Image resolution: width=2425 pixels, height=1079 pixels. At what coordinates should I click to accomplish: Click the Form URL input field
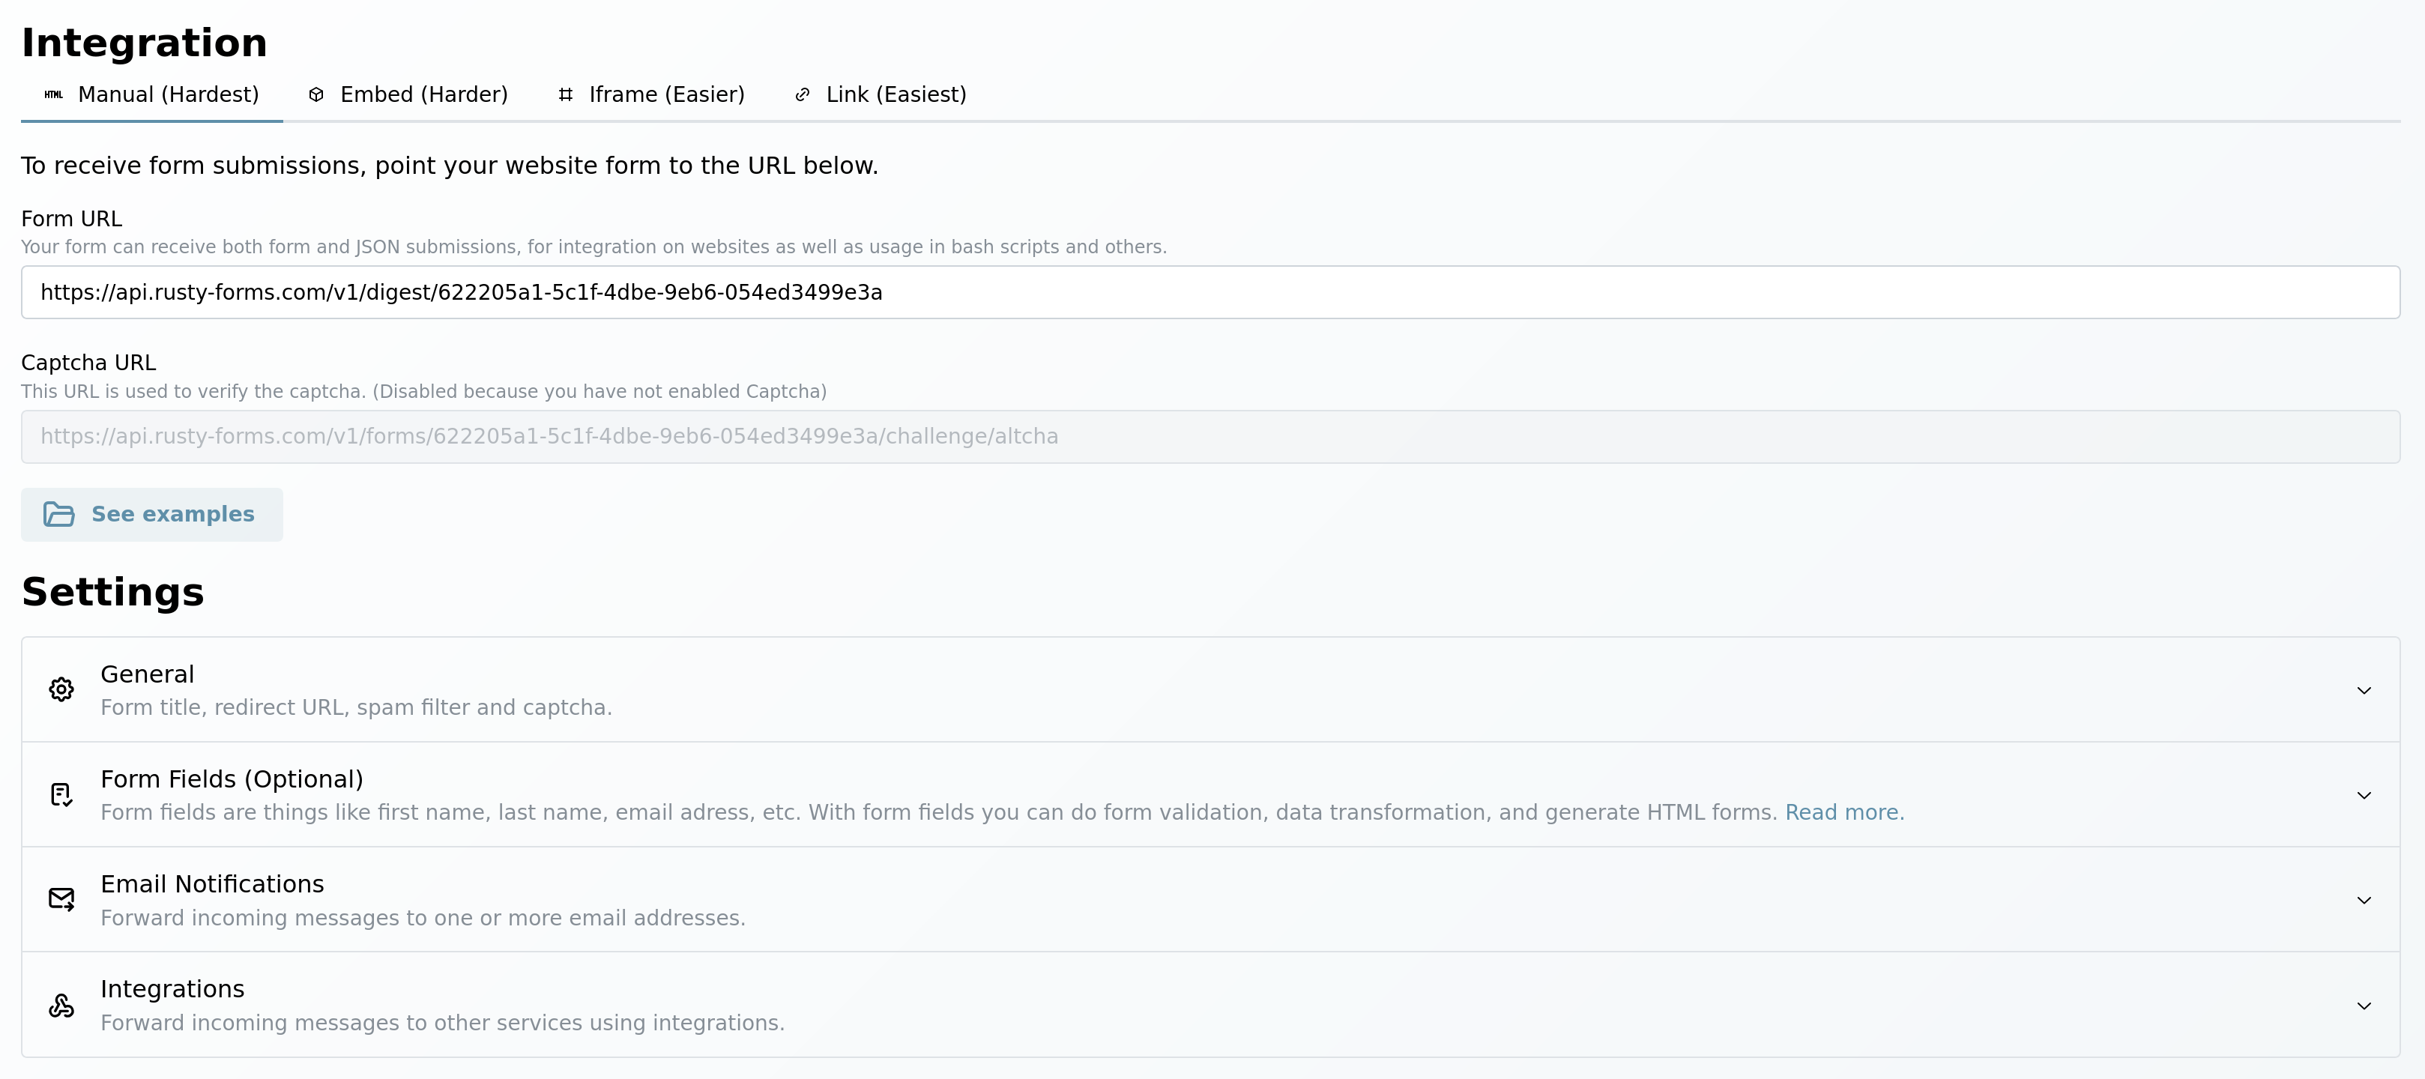pos(1210,292)
